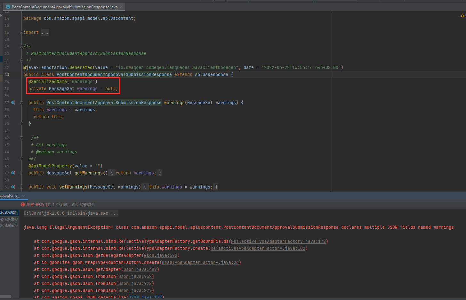
Task: Click the overriding-method gutter icon on line 37
Action: (x=13, y=103)
